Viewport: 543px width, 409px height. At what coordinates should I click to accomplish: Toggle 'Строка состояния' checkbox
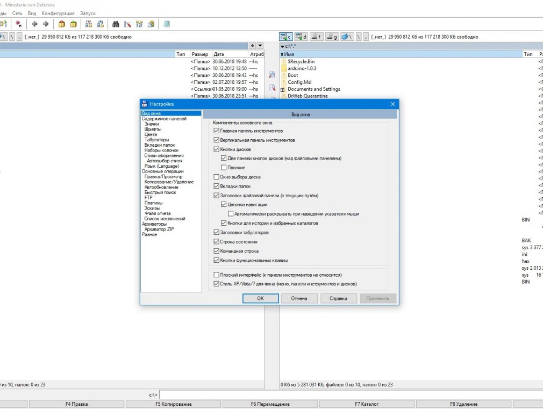[217, 242]
